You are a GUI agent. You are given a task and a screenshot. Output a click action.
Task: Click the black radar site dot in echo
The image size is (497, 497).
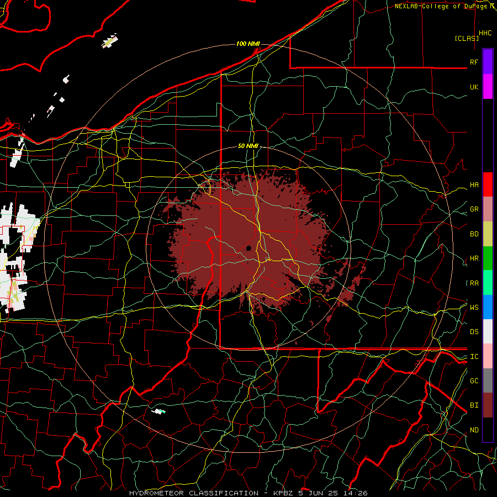[x=249, y=248]
